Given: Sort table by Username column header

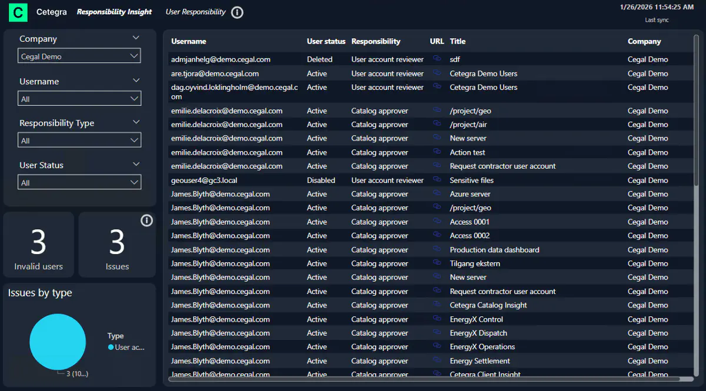Looking at the screenshot, I should click(189, 42).
